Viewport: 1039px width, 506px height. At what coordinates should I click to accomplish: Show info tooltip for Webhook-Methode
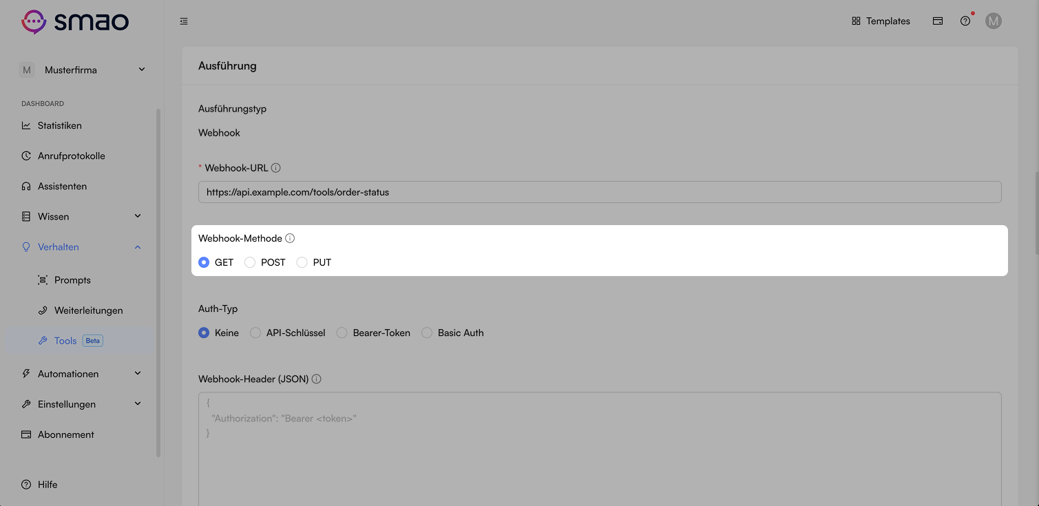click(290, 238)
